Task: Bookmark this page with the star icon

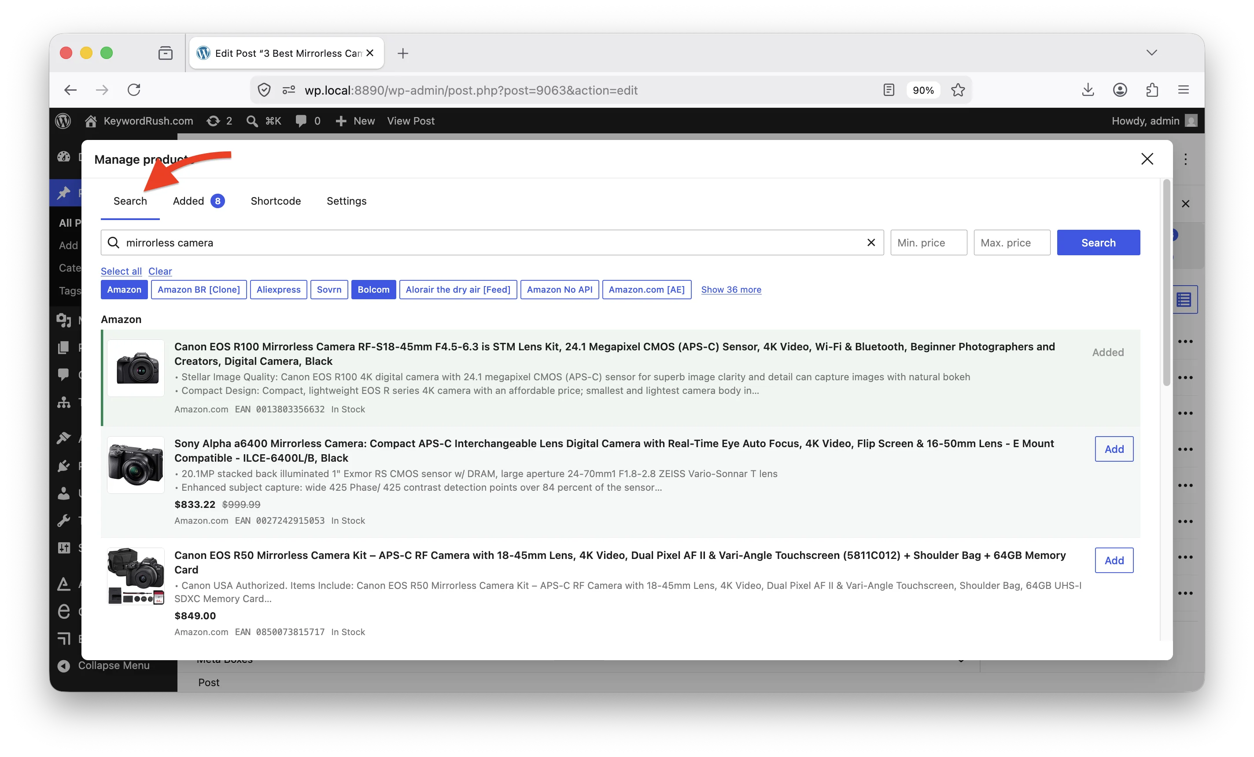Action: (x=958, y=90)
